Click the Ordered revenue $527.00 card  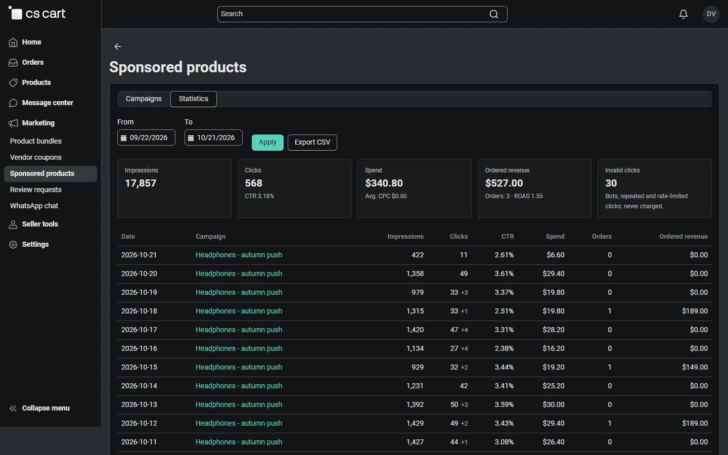click(x=534, y=189)
